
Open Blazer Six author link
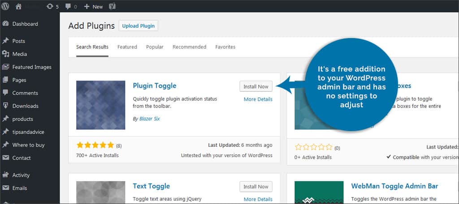pos(150,119)
